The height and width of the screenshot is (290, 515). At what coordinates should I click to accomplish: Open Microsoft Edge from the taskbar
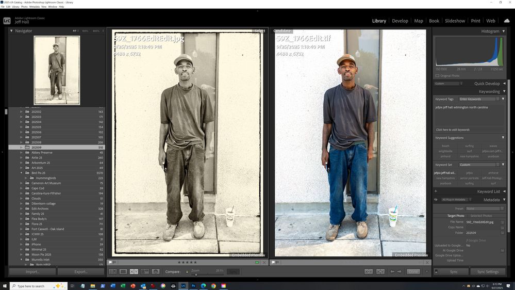pyautogui.click(x=203, y=286)
